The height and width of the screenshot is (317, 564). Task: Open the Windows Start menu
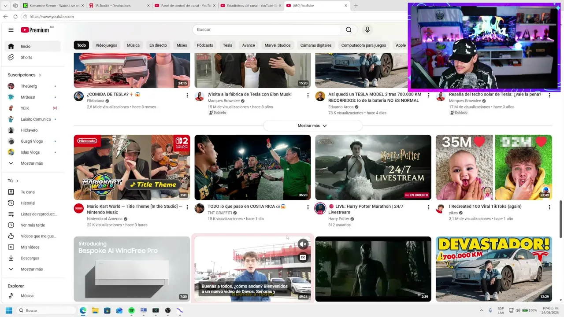9,310
